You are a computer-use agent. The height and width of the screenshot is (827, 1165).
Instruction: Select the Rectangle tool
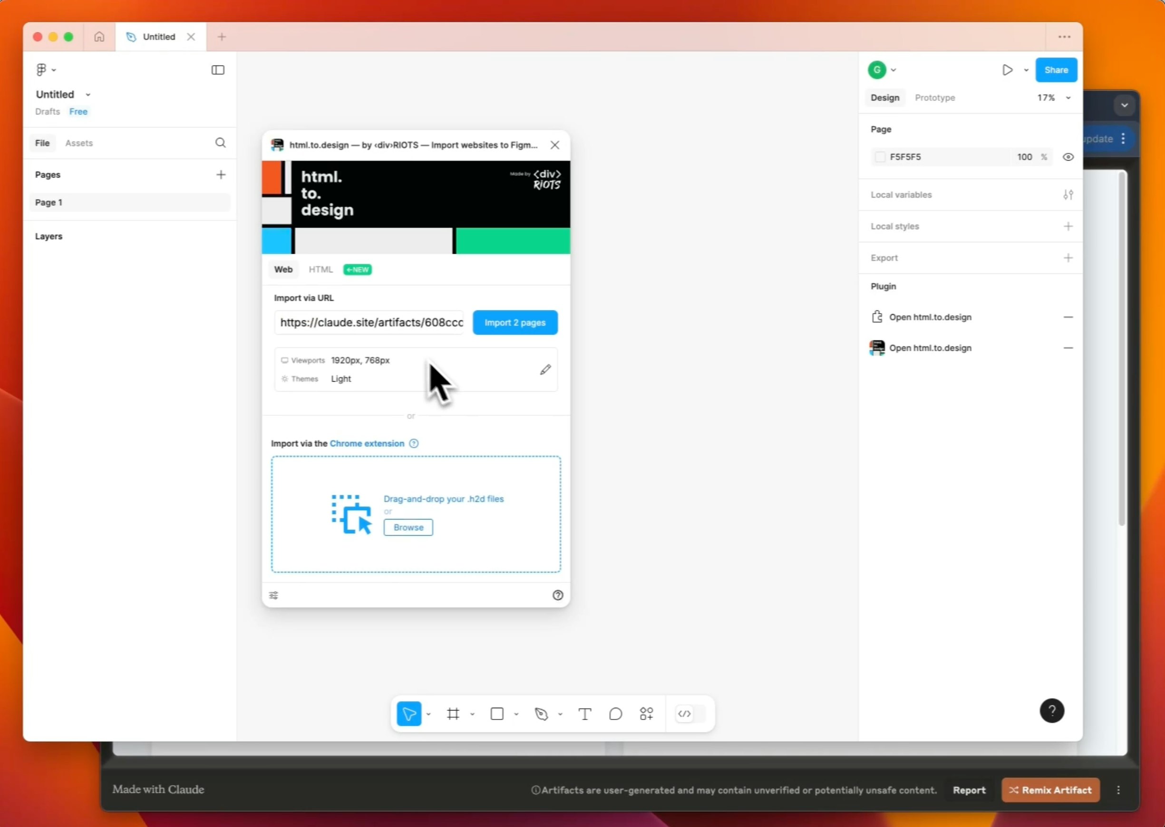495,713
